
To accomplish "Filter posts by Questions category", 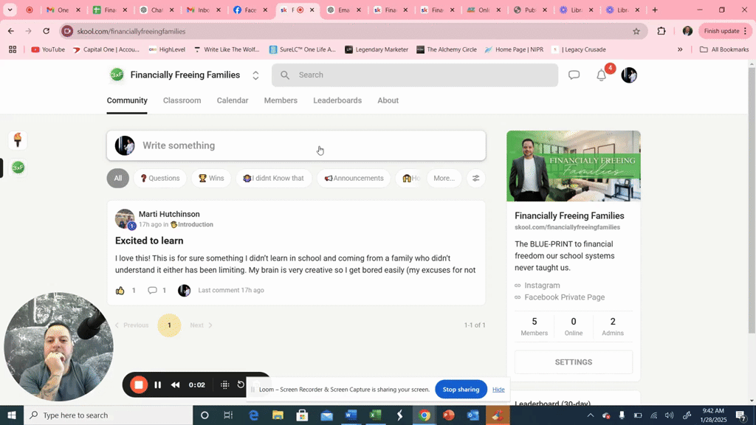I will coord(159,179).
